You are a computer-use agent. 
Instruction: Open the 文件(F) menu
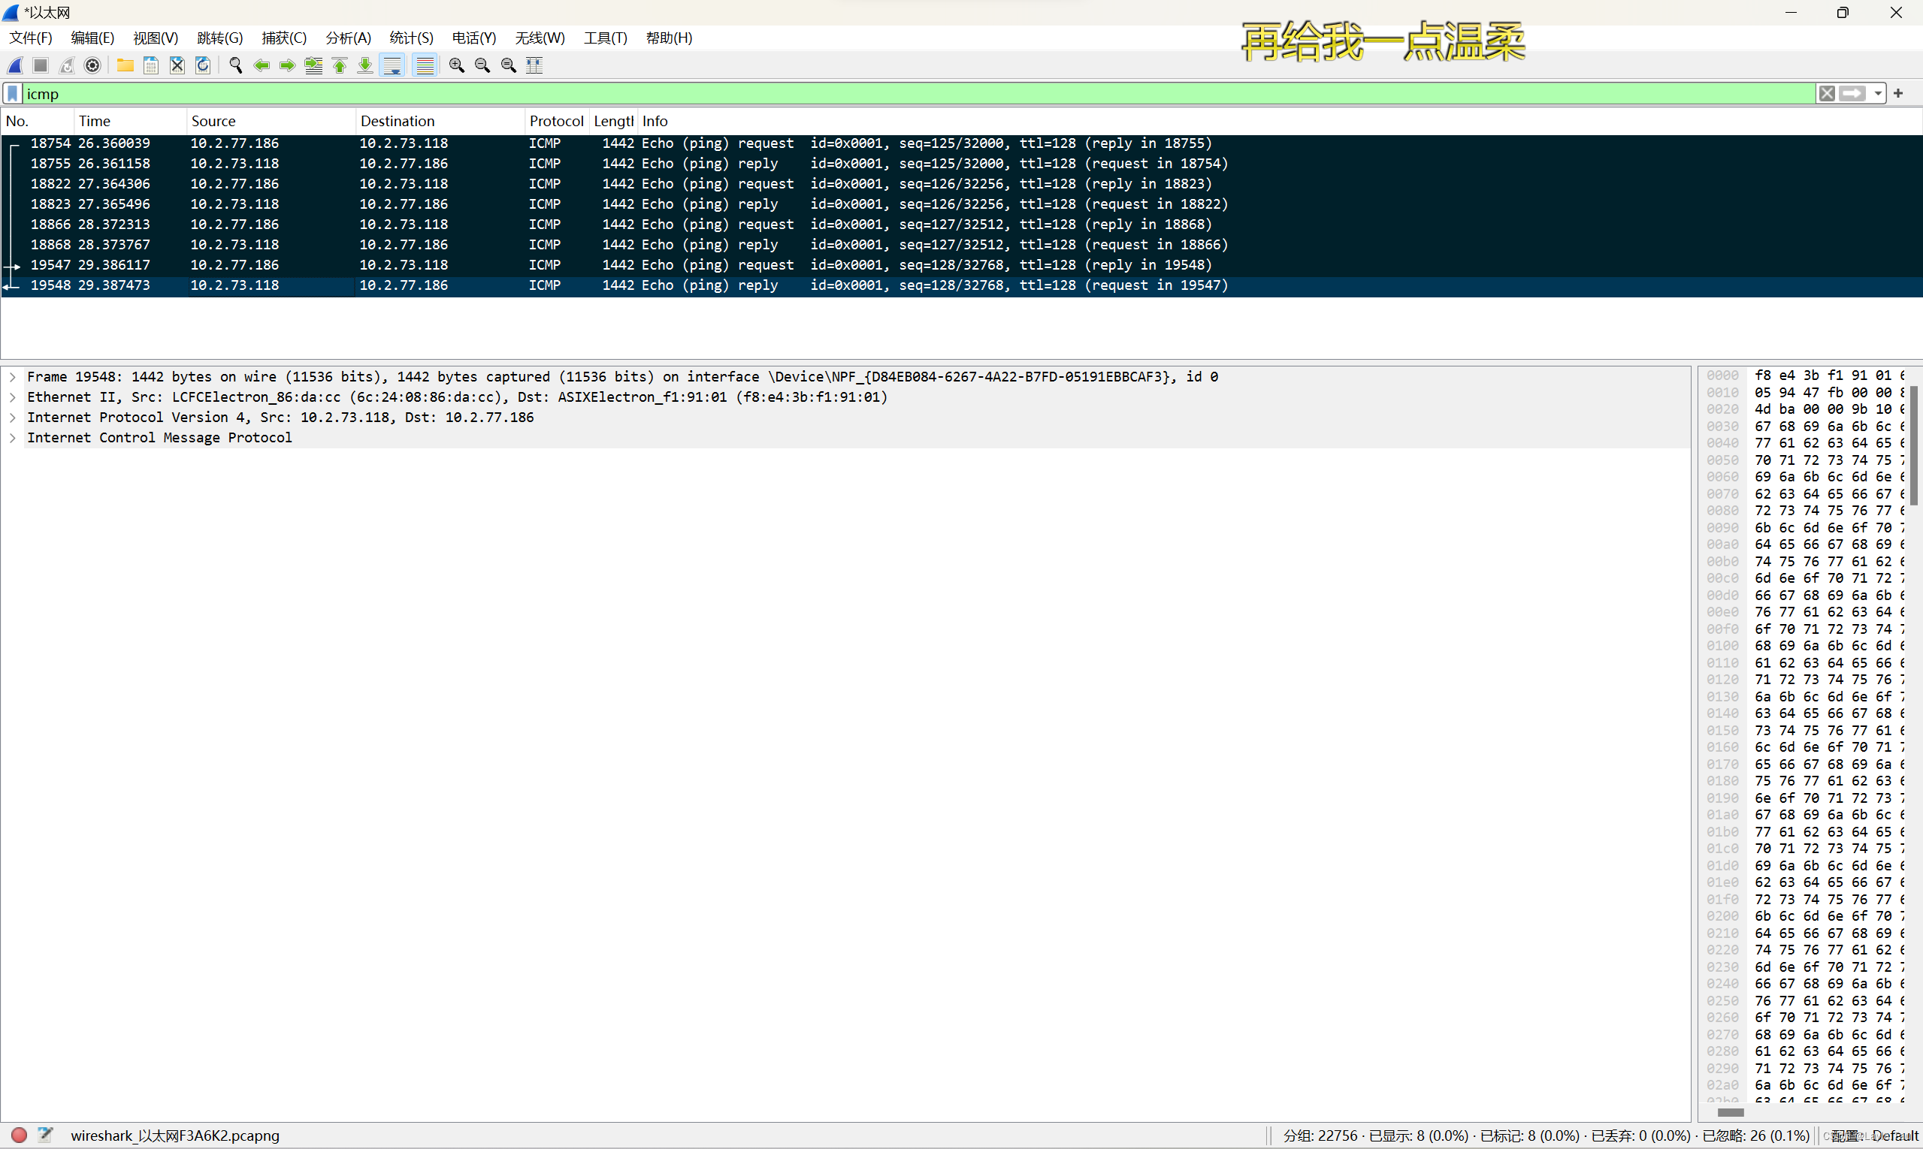[x=30, y=38]
